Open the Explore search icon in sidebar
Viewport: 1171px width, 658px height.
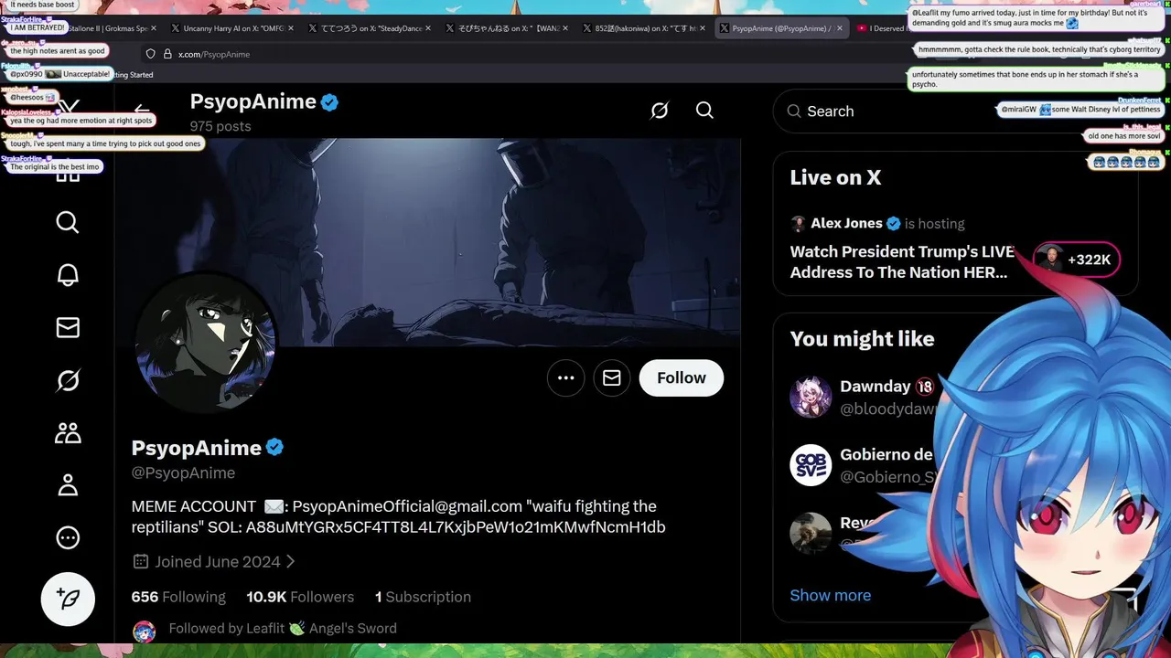(x=68, y=222)
